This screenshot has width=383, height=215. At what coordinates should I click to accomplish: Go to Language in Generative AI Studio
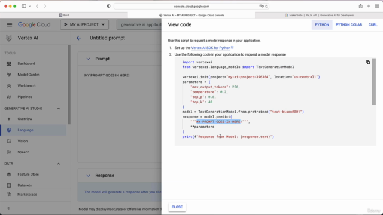tap(25, 130)
